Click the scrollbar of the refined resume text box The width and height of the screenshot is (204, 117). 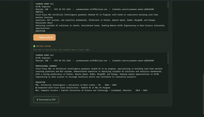pos(168,58)
